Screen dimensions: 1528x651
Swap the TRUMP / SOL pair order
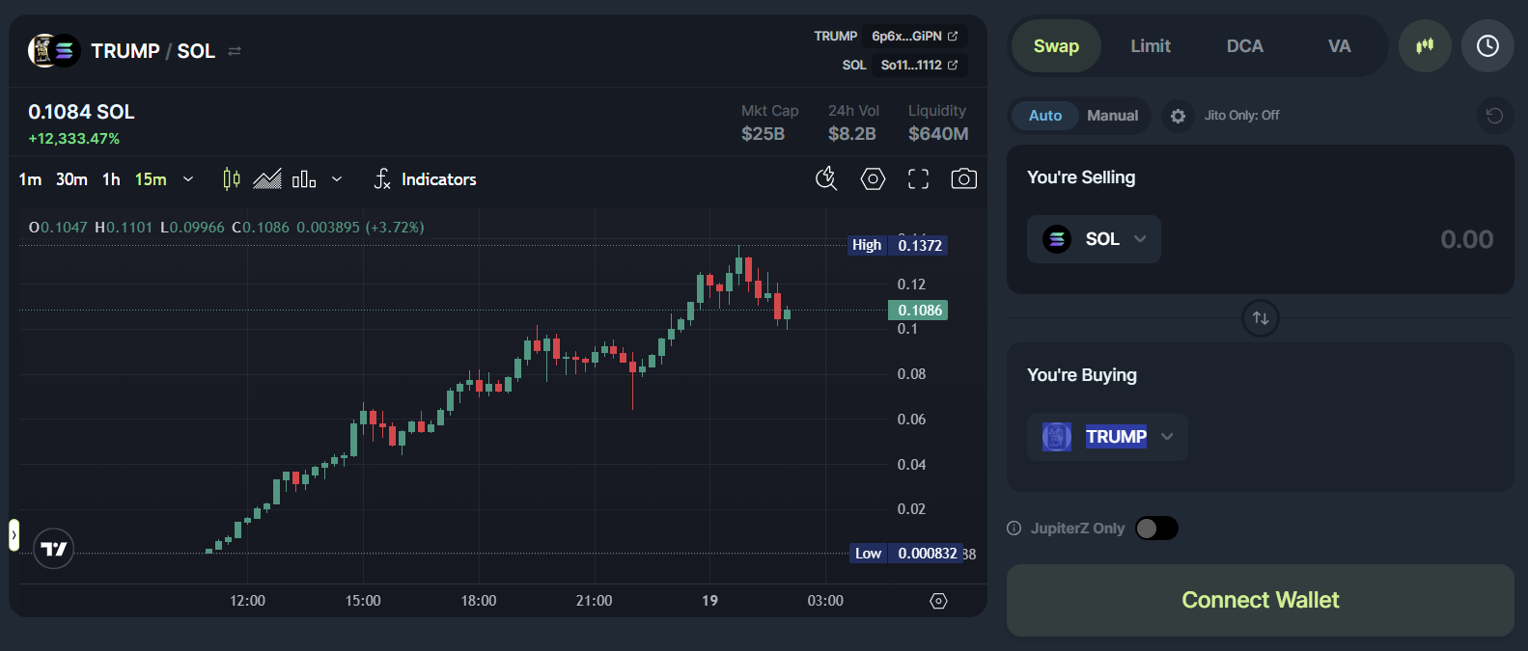click(235, 51)
